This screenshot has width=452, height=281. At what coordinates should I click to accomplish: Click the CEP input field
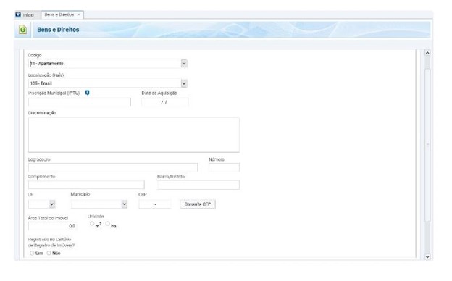click(155, 204)
